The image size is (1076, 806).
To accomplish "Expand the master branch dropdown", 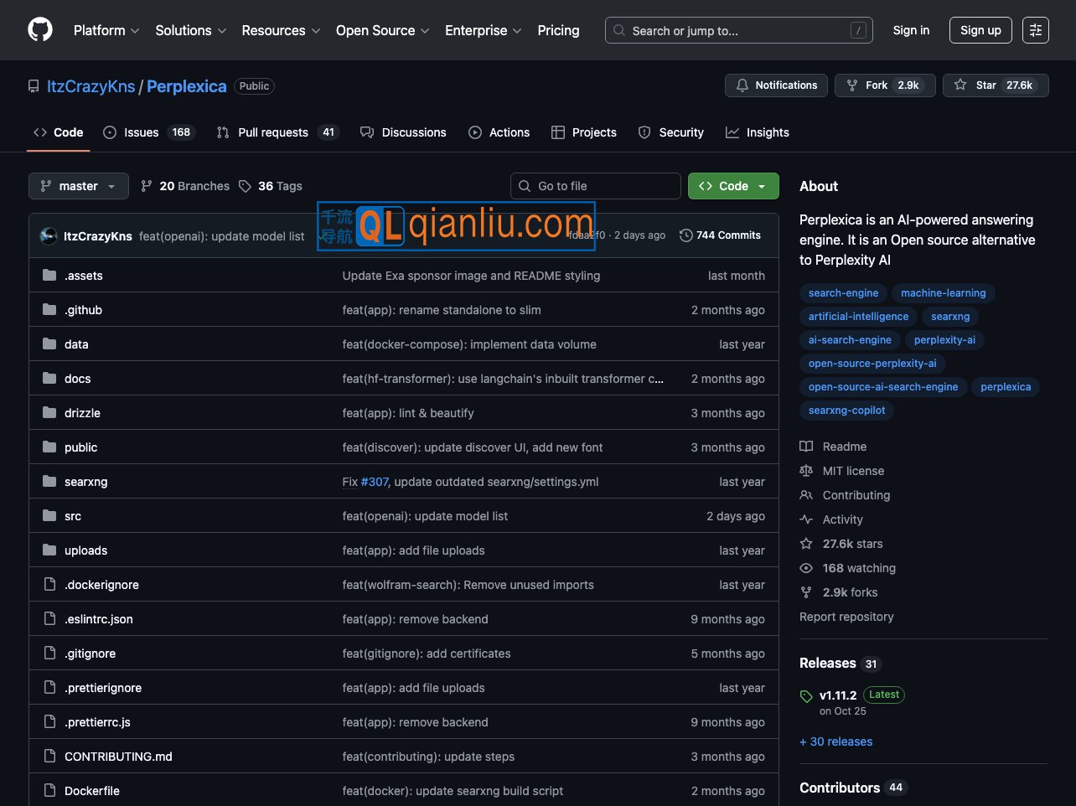I will (79, 186).
